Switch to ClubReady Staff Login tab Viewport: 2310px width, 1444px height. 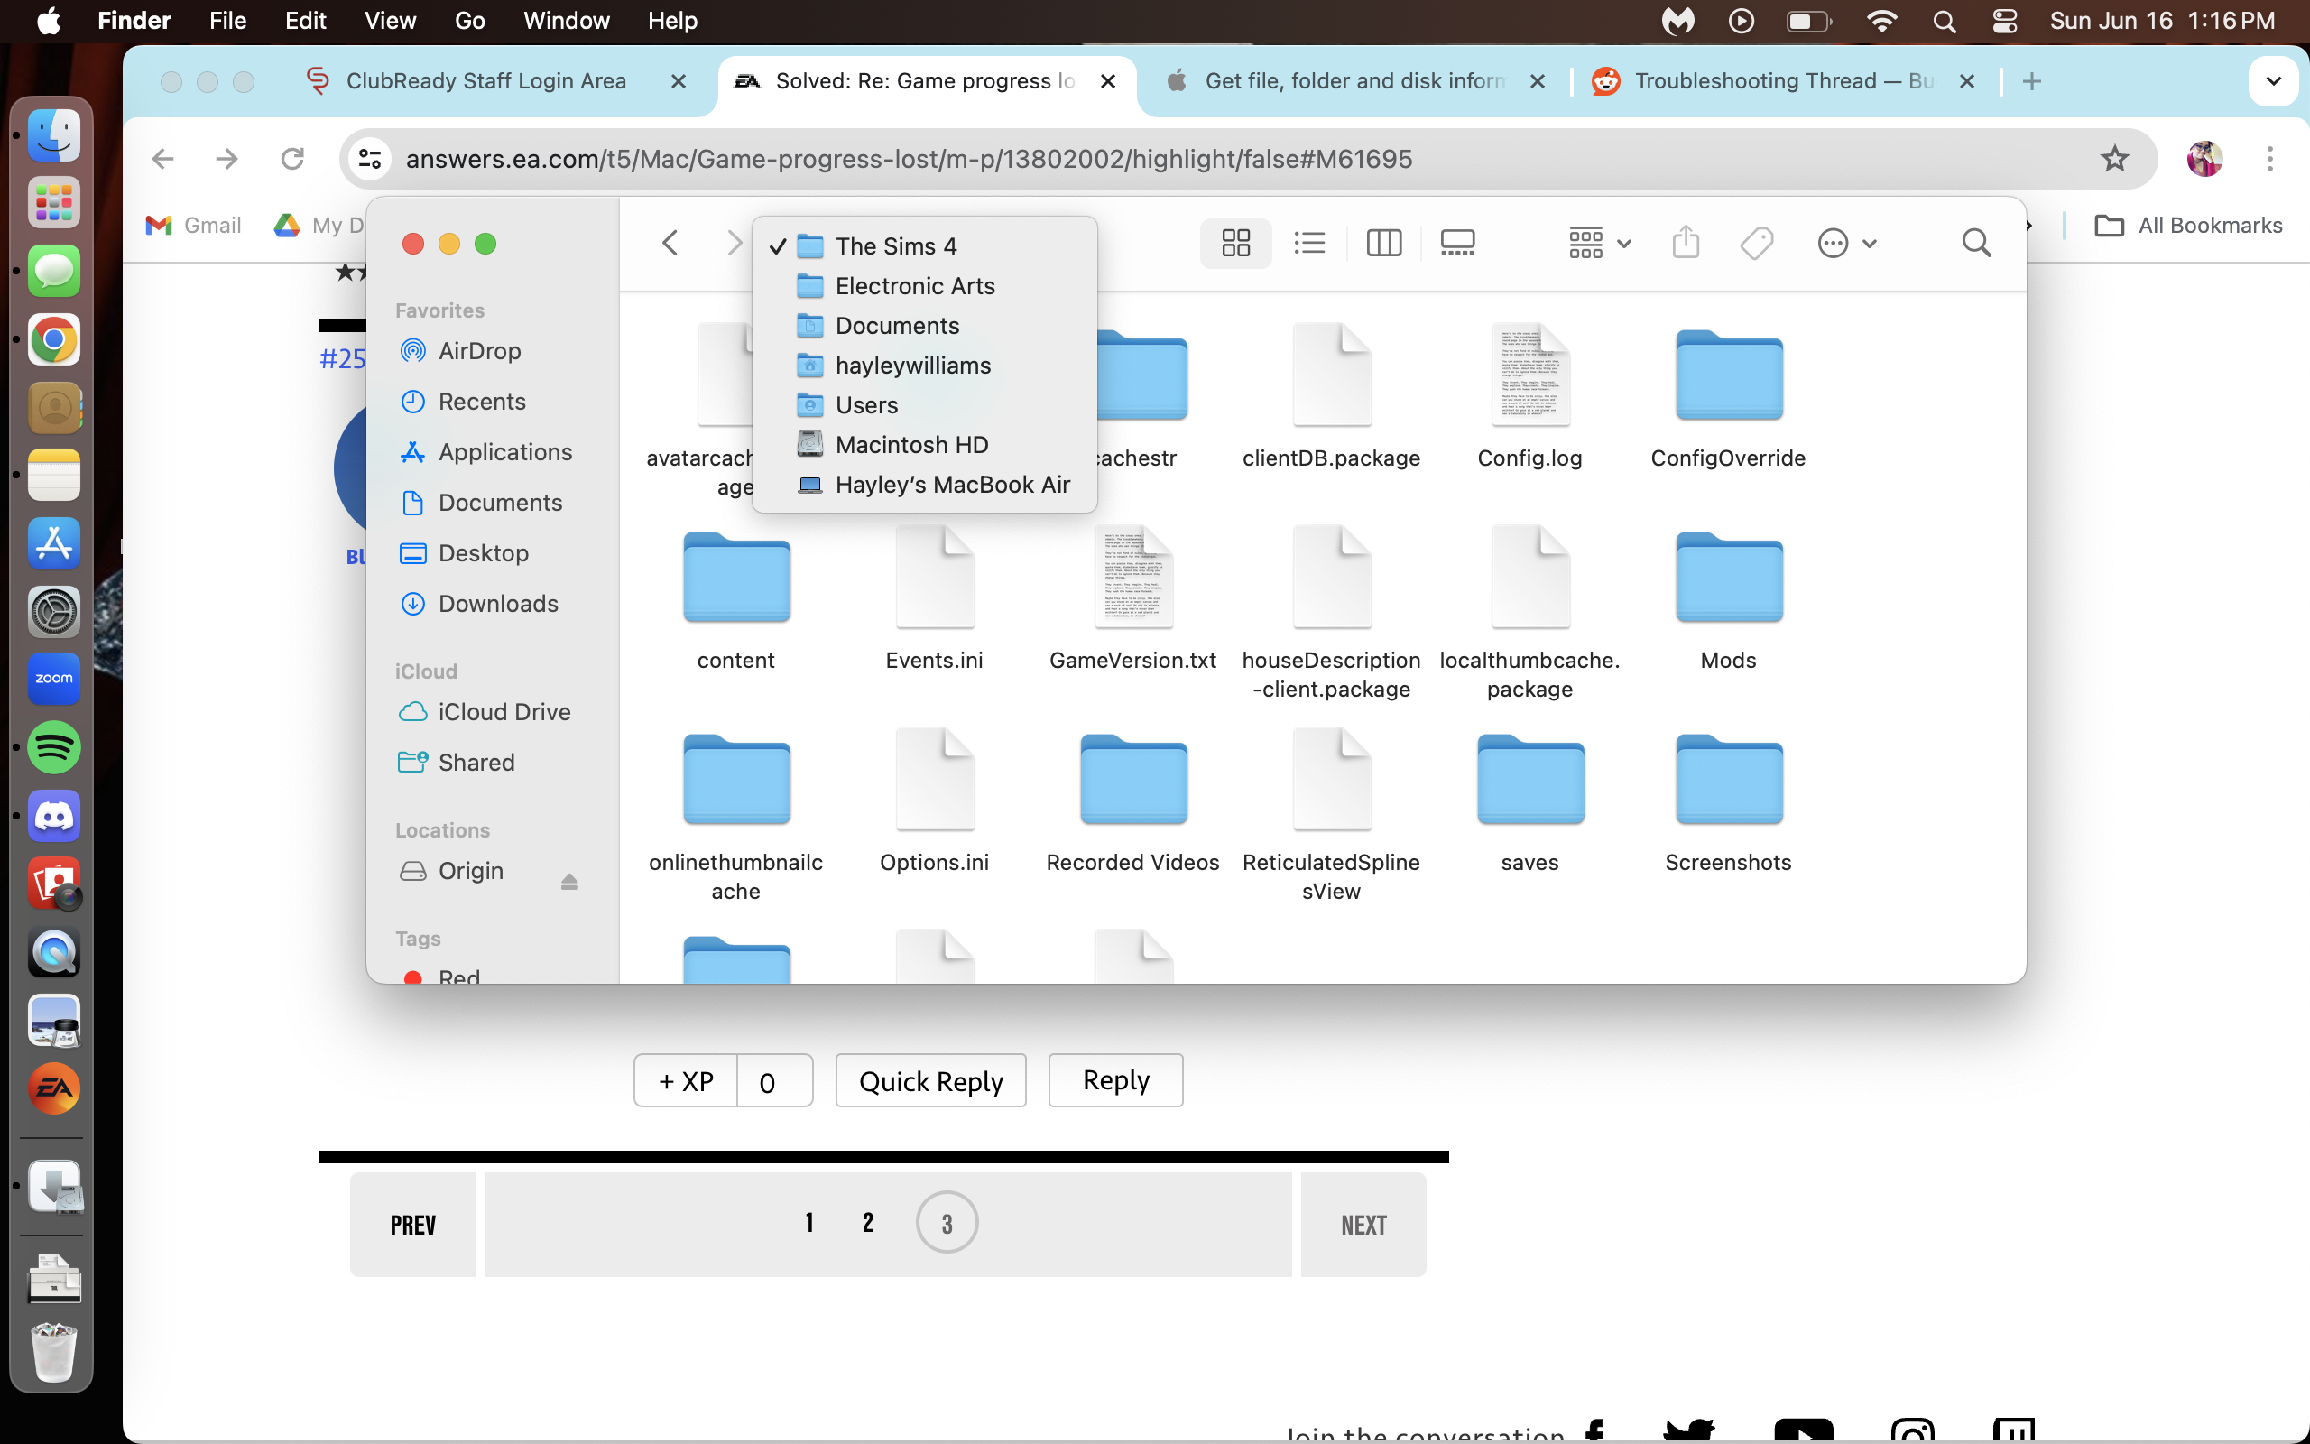[x=485, y=81]
